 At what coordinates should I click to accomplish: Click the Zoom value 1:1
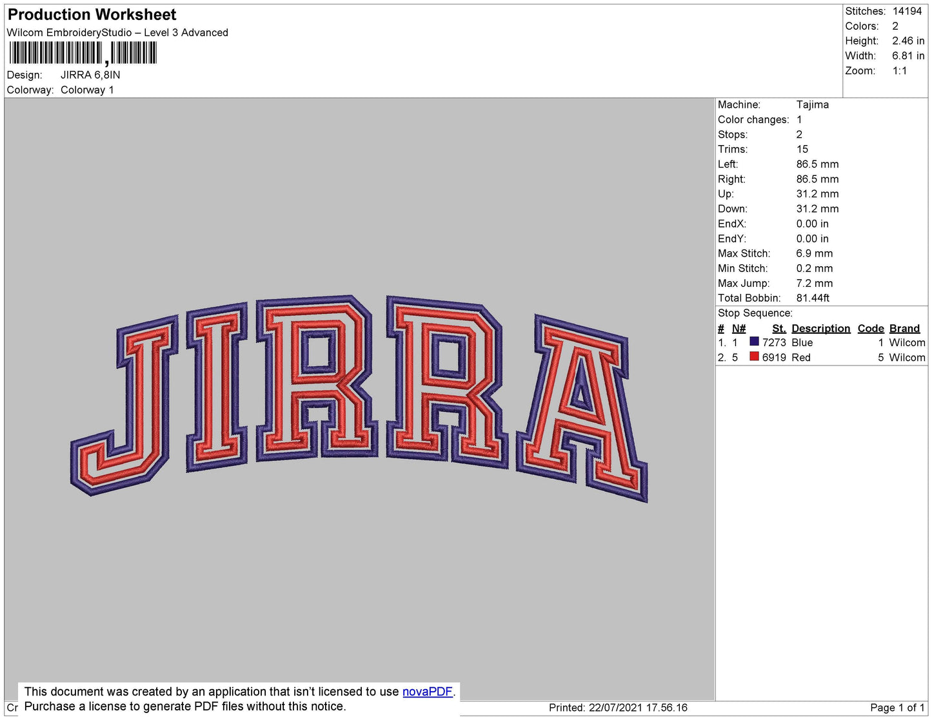tap(900, 71)
